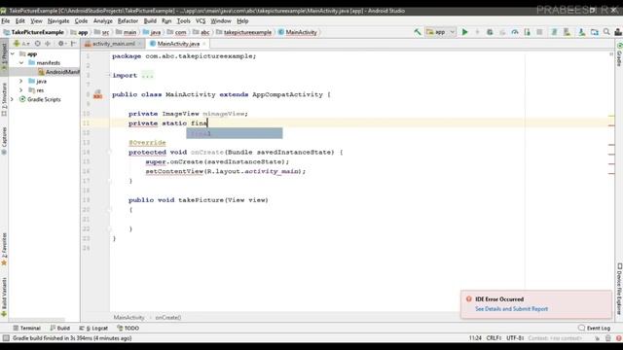Click the gutter icon beside MainActivity class line
623x350 pixels.
[x=97, y=94]
